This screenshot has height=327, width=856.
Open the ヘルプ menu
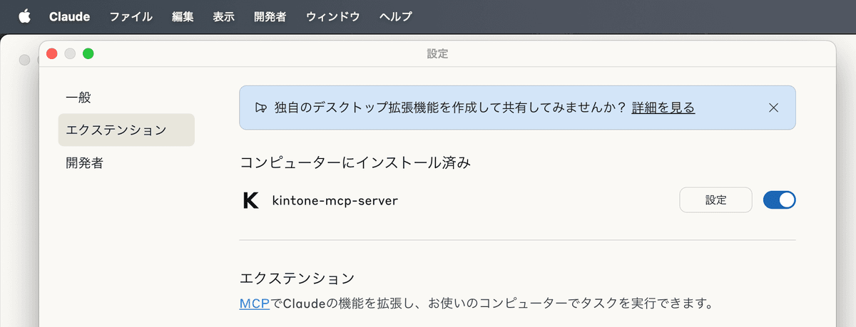[395, 16]
